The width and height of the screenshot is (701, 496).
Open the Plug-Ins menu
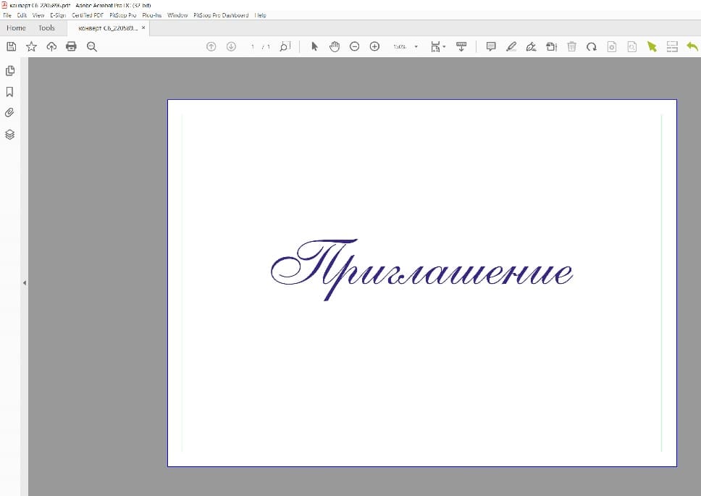point(152,15)
